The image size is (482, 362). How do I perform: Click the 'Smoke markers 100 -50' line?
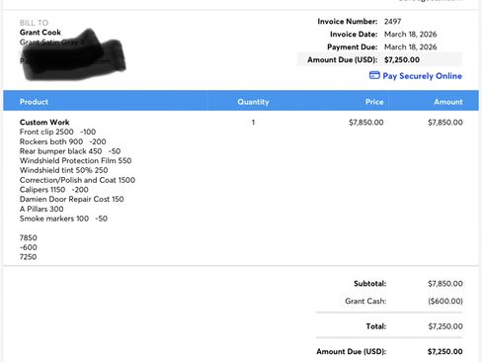(x=63, y=219)
